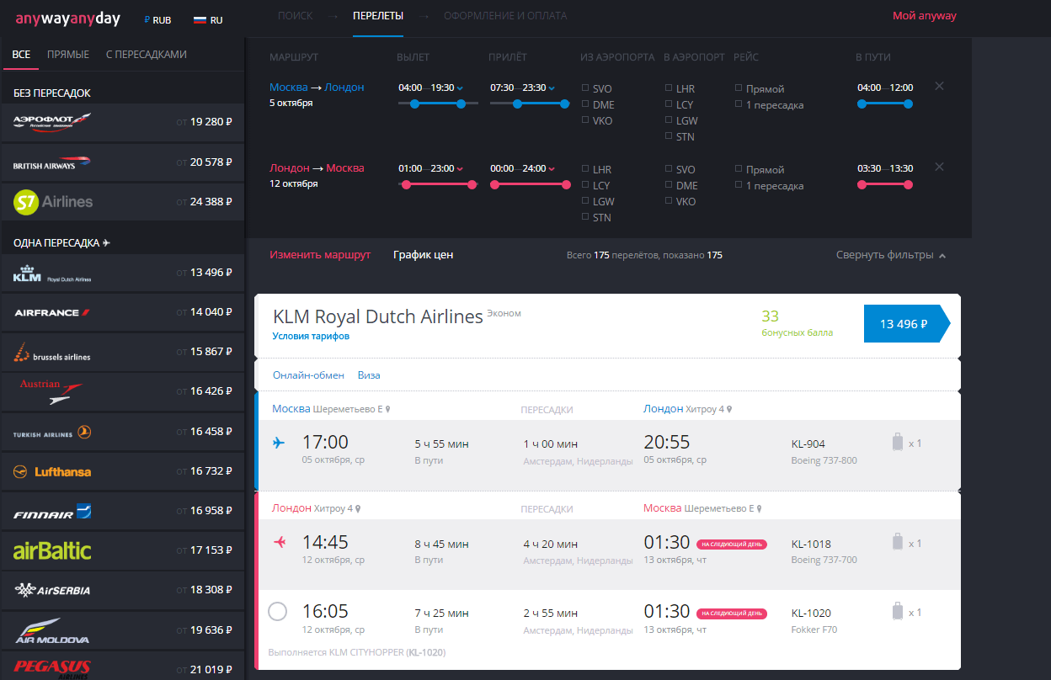
Task: Switch to the ПРЯМЫЕ tab
Action: tap(68, 55)
